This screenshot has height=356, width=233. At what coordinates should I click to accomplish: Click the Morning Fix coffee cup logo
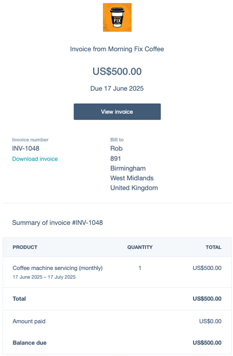pyautogui.click(x=117, y=18)
